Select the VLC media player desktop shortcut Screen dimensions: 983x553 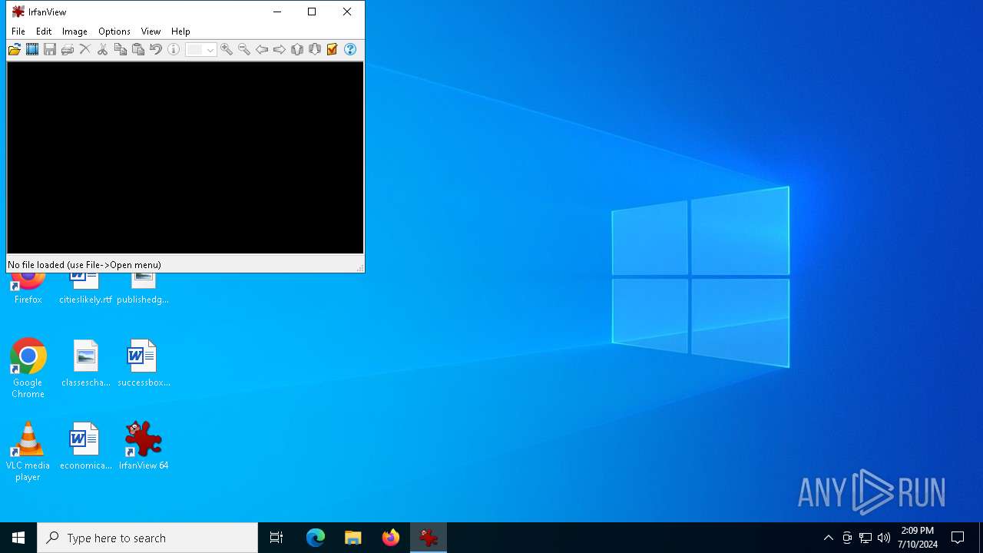pyautogui.click(x=28, y=451)
